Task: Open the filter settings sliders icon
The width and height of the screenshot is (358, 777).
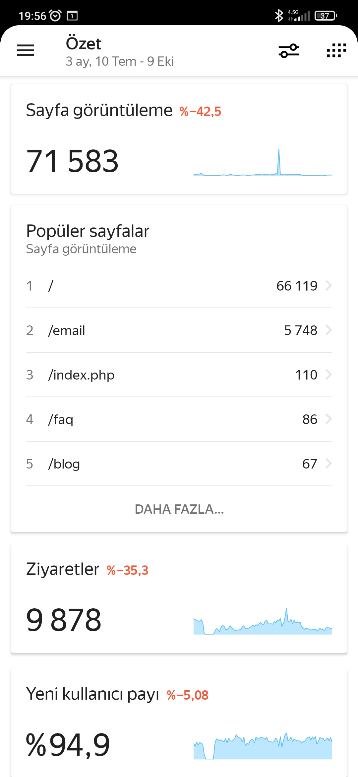Action: [x=289, y=50]
